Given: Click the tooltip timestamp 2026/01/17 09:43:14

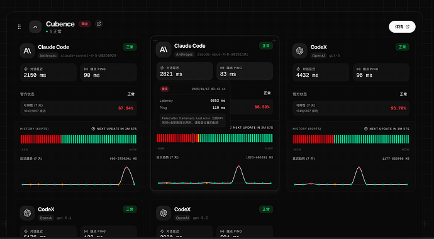Looking at the screenshot, I should point(208,89).
